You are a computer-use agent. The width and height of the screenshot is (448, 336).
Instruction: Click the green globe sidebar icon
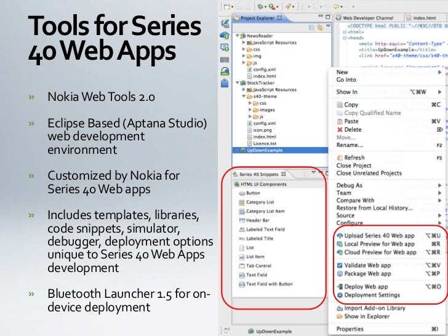[x=225, y=71]
